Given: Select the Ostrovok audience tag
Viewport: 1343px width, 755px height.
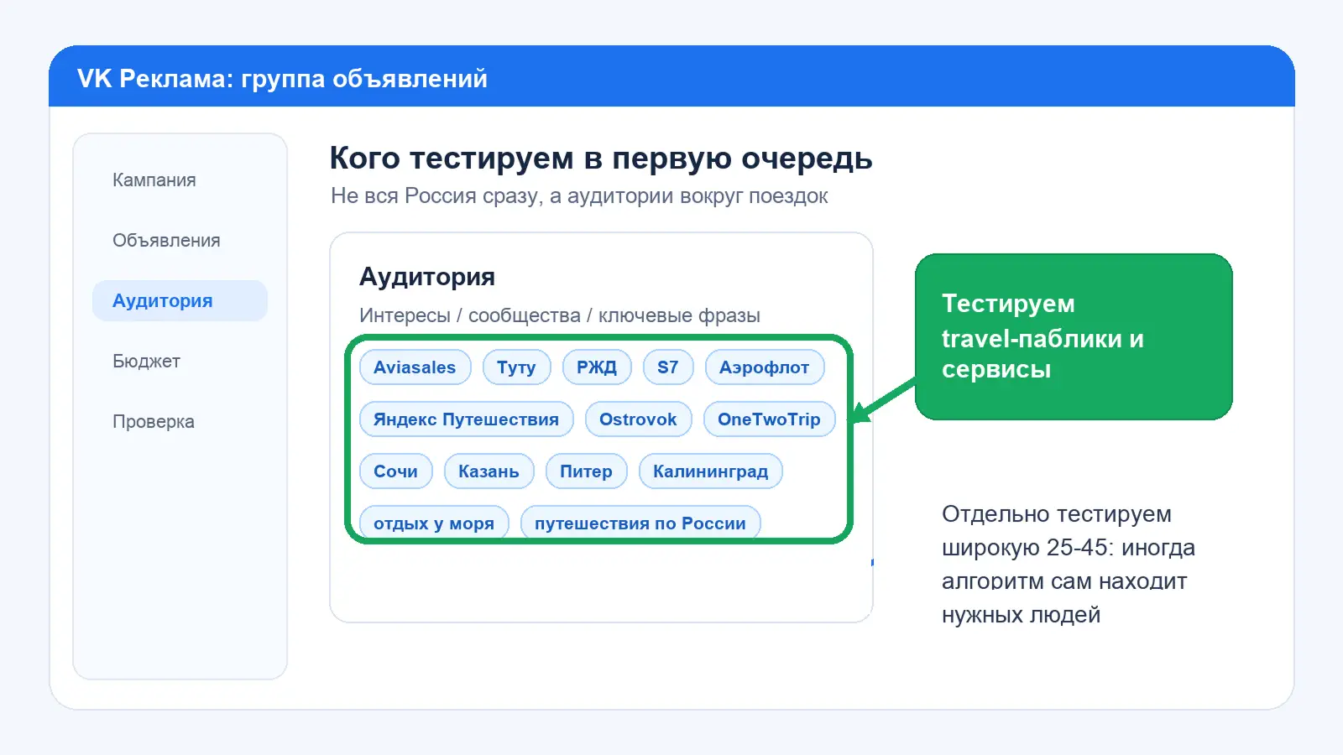Looking at the screenshot, I should 638,419.
